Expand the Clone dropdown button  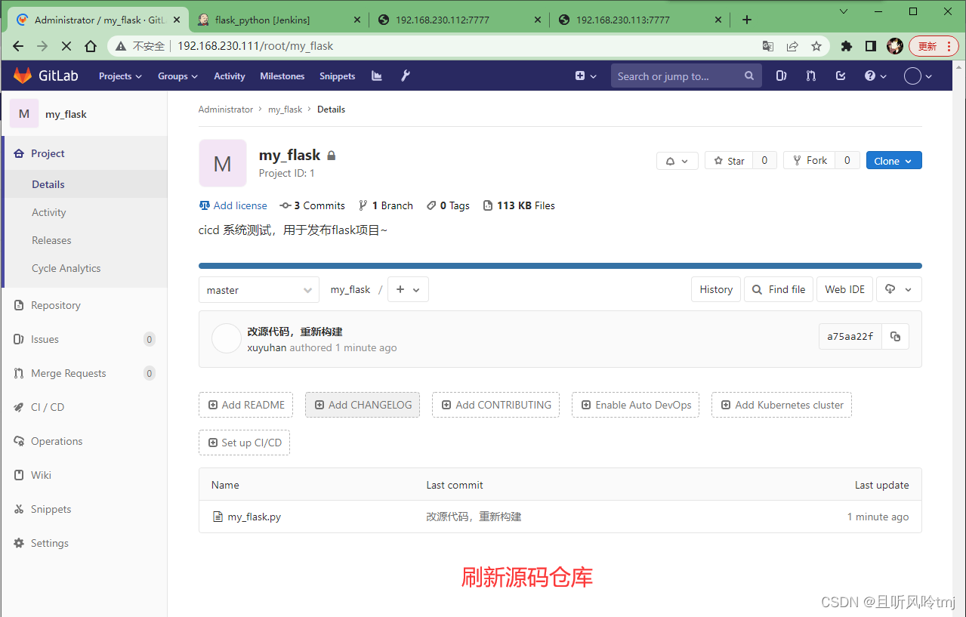(894, 161)
